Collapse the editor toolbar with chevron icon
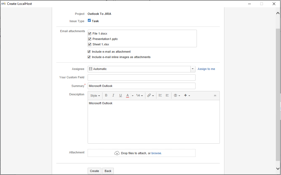Viewport: 281px width, 175px height. pos(215,96)
